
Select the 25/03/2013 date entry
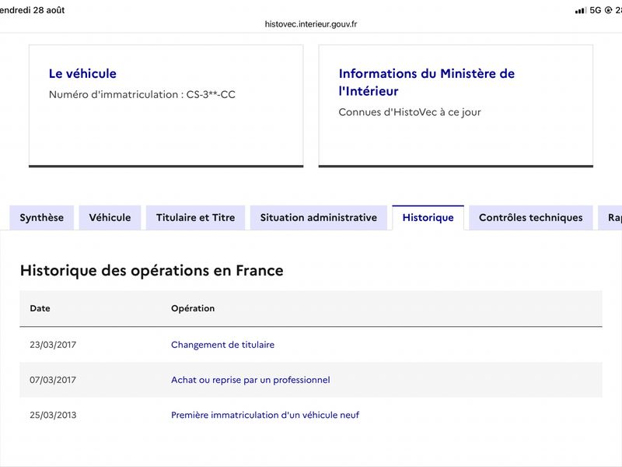53,415
